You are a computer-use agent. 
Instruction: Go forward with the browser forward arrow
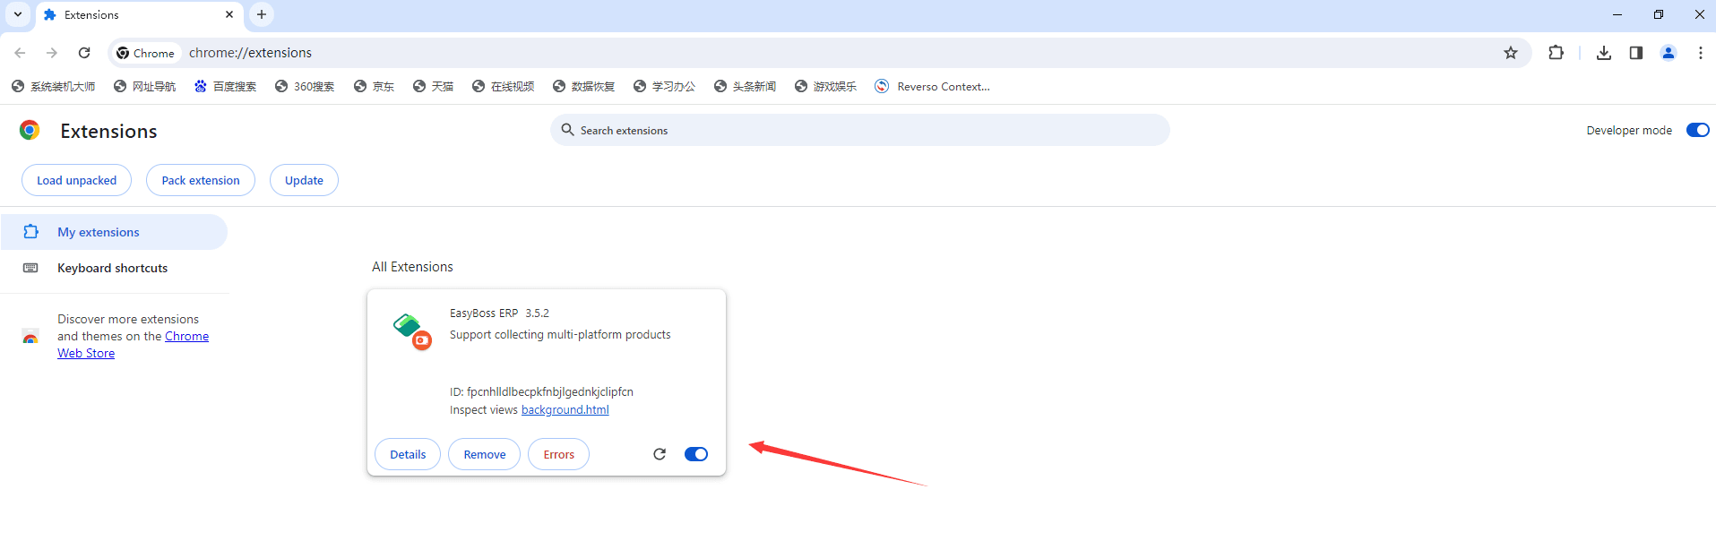click(52, 53)
